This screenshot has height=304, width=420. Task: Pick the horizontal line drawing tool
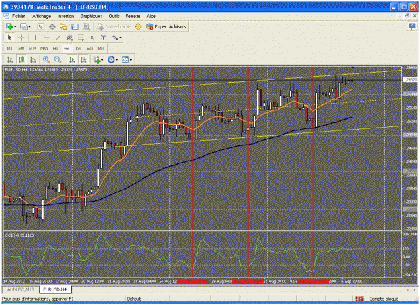click(x=46, y=38)
